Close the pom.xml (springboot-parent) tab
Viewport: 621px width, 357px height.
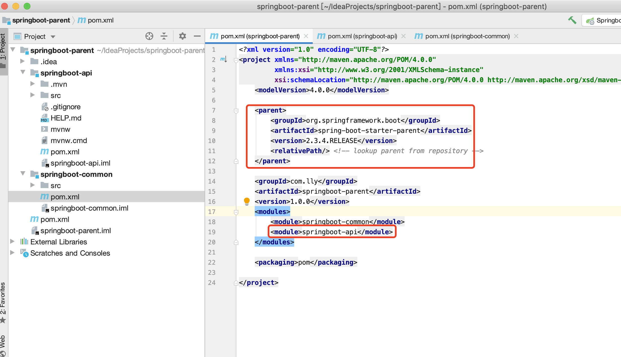[306, 36]
